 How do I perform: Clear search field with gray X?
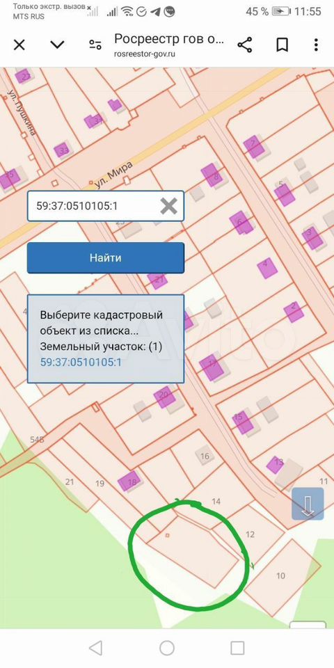[168, 206]
